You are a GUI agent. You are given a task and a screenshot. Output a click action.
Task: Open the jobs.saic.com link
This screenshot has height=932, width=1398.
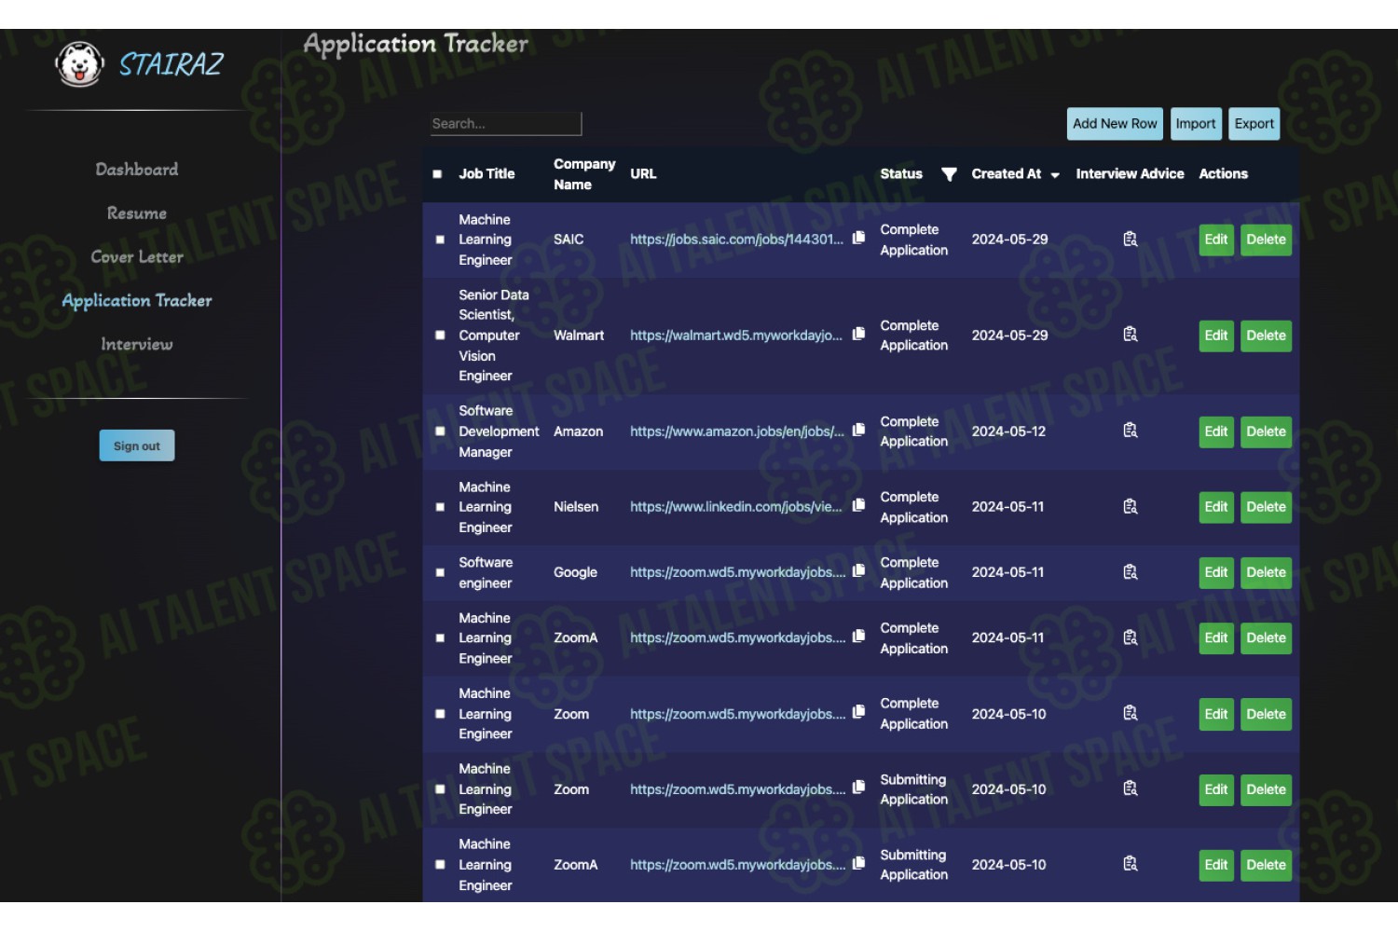736,240
